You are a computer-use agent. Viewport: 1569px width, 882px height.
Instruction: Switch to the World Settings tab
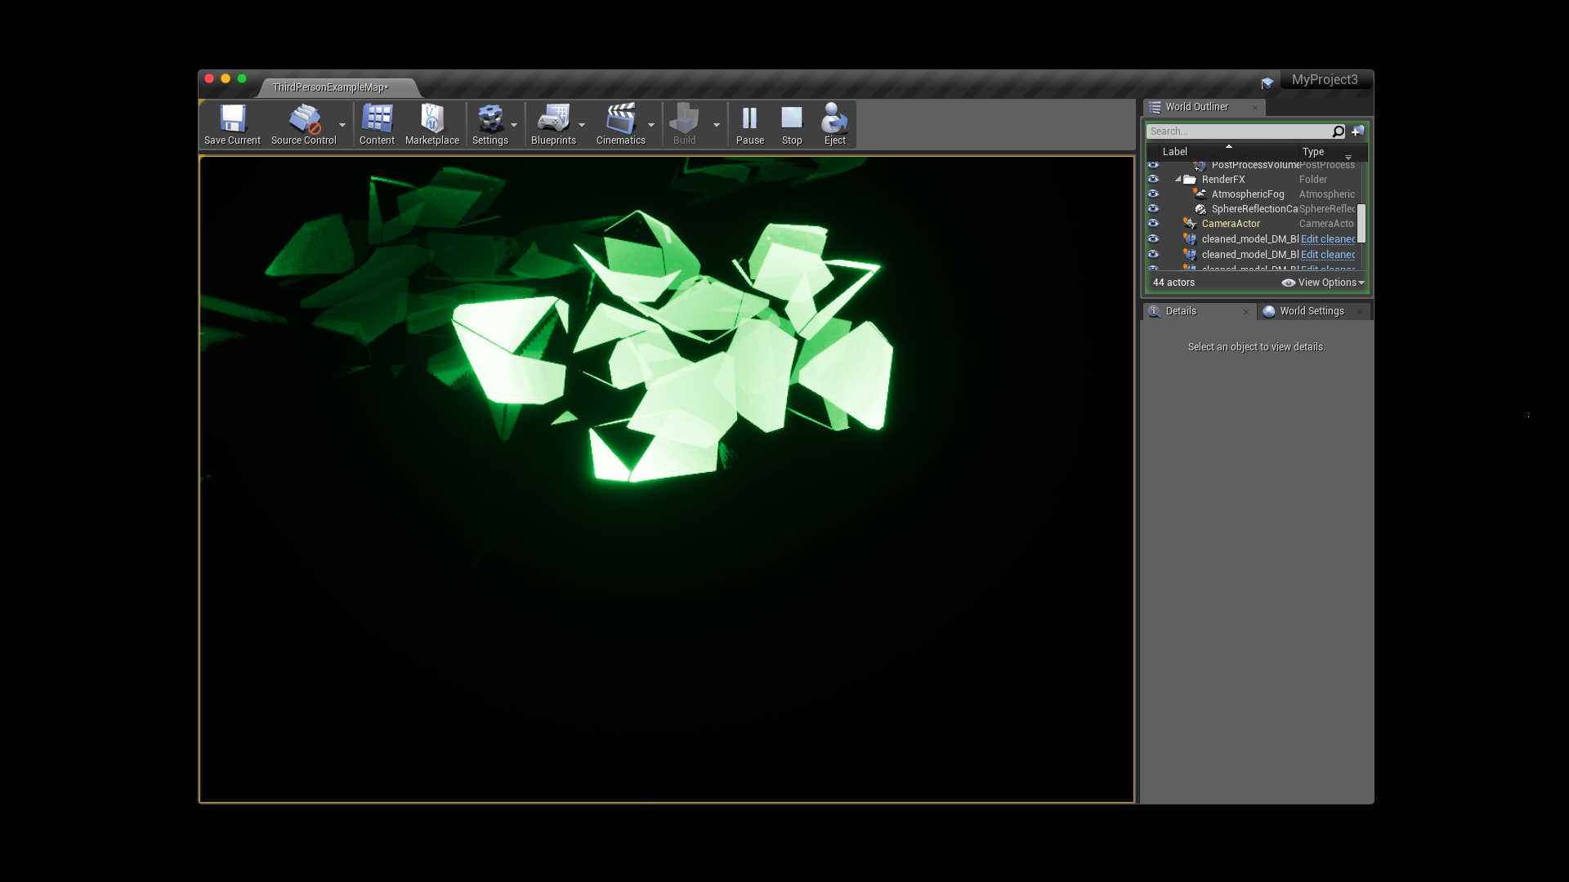(x=1311, y=311)
